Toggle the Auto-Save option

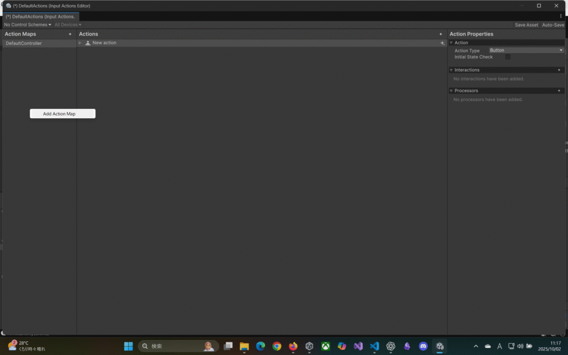coord(552,25)
